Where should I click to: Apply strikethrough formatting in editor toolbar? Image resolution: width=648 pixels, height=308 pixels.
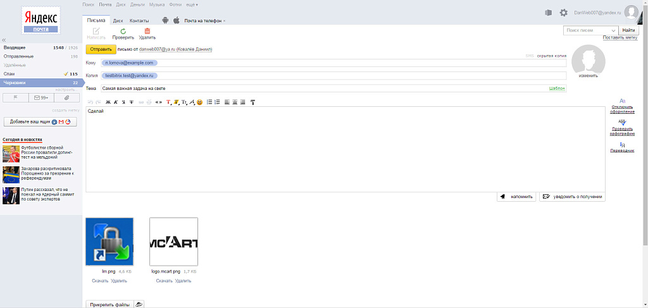click(132, 102)
